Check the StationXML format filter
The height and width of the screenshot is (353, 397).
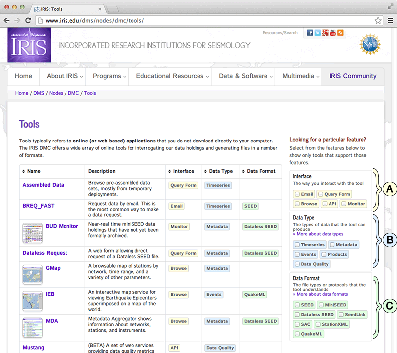(318, 324)
